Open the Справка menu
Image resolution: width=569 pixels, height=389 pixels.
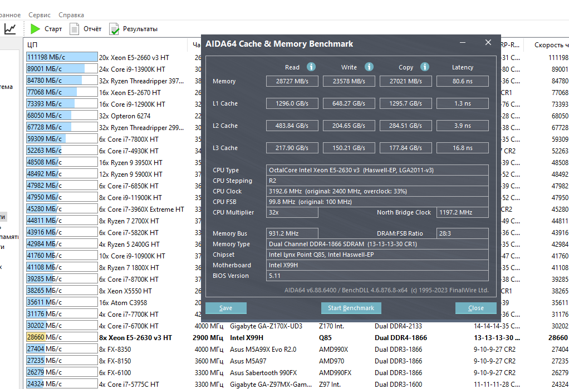pyautogui.click(x=71, y=15)
